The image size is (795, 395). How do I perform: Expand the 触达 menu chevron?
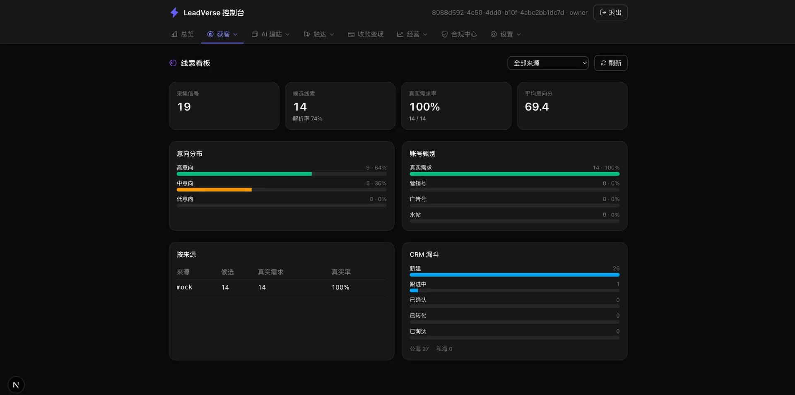point(332,34)
